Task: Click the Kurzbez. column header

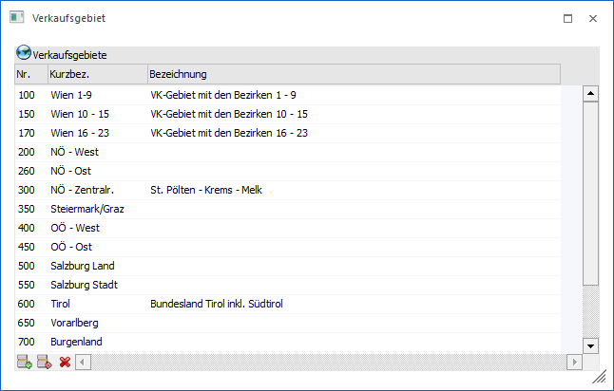Action: point(96,74)
